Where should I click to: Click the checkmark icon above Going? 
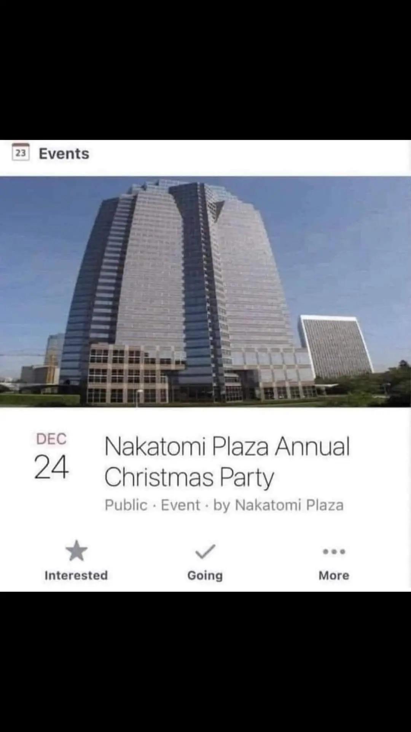coord(205,551)
